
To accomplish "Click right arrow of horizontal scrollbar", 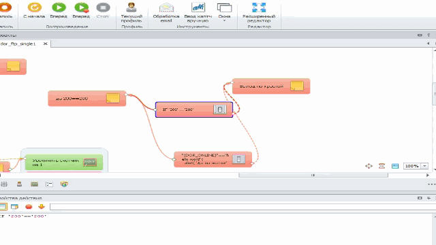I will point(428,175).
